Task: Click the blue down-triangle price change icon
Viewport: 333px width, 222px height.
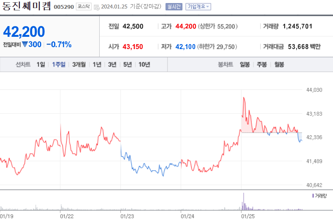Action: point(25,44)
